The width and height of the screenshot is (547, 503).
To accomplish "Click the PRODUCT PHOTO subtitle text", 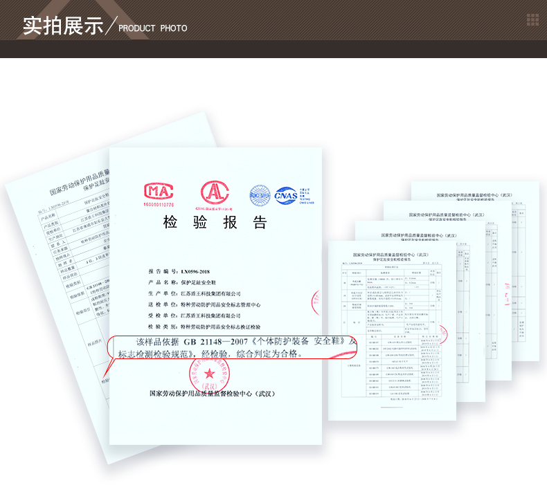I will pos(152,28).
